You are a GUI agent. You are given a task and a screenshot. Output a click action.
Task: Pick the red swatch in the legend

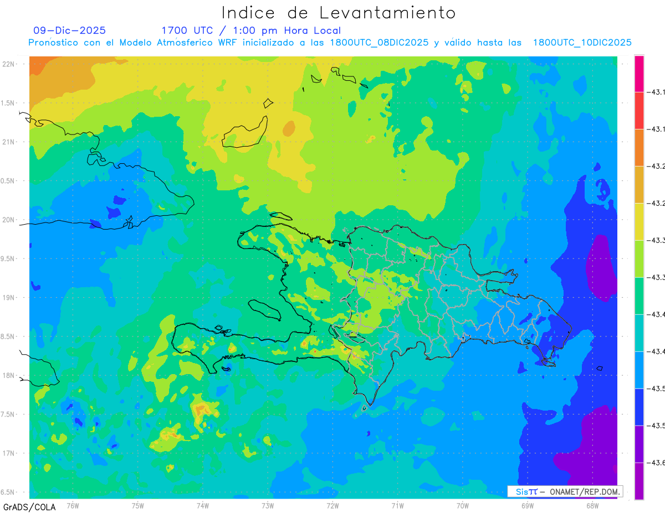point(639,111)
